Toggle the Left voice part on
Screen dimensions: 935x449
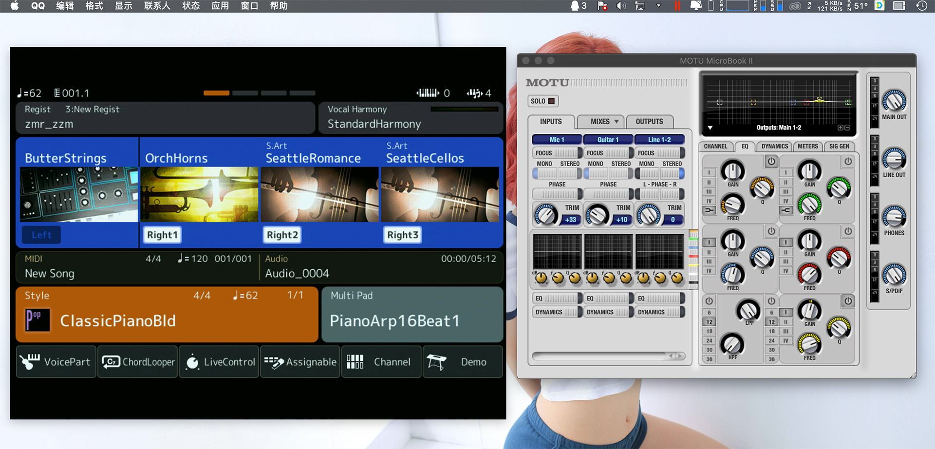point(41,235)
